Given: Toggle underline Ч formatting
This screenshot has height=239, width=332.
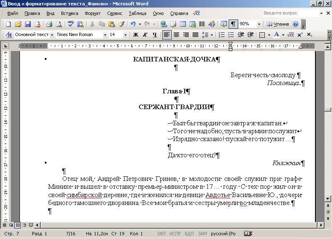Looking at the screenshot, I should pos(155,35).
